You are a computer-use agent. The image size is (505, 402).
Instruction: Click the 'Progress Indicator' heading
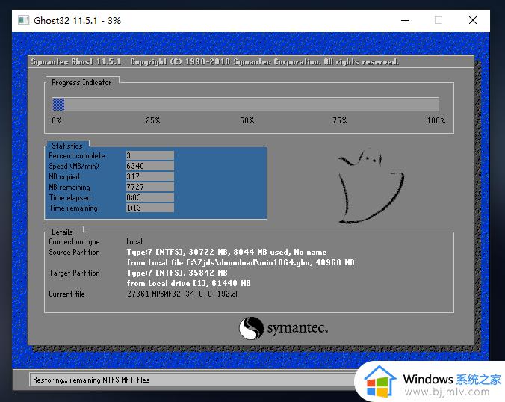click(x=81, y=82)
